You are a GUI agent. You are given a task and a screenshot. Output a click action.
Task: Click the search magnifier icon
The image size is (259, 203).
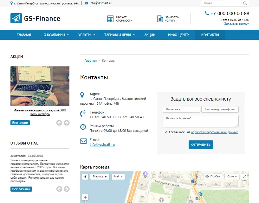point(245,3)
